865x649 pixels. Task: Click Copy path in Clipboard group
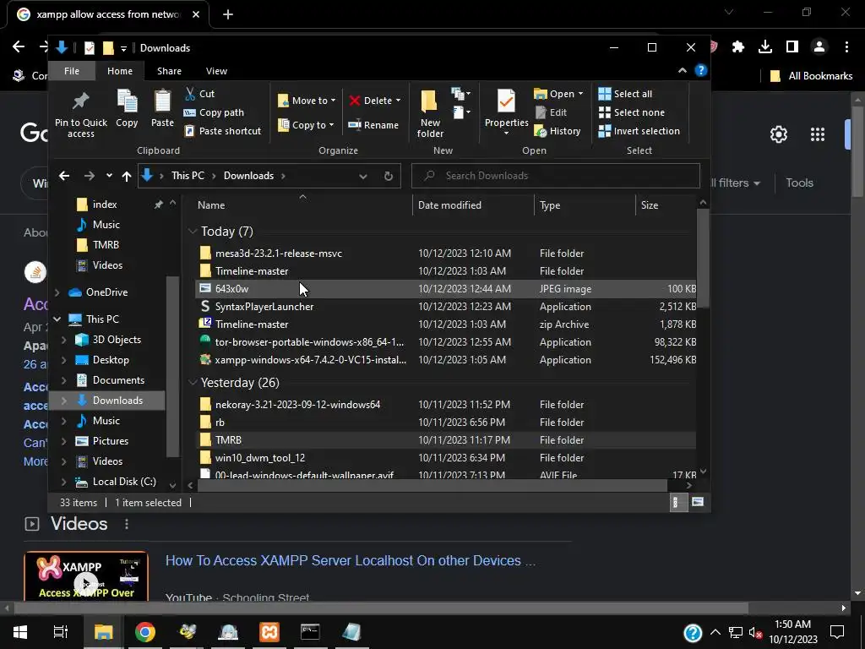pos(214,112)
